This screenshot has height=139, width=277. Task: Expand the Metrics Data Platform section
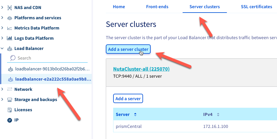pyautogui.click(x=2, y=28)
